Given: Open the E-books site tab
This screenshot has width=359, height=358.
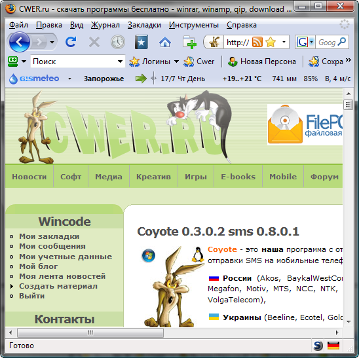Looking at the screenshot, I should [238, 177].
